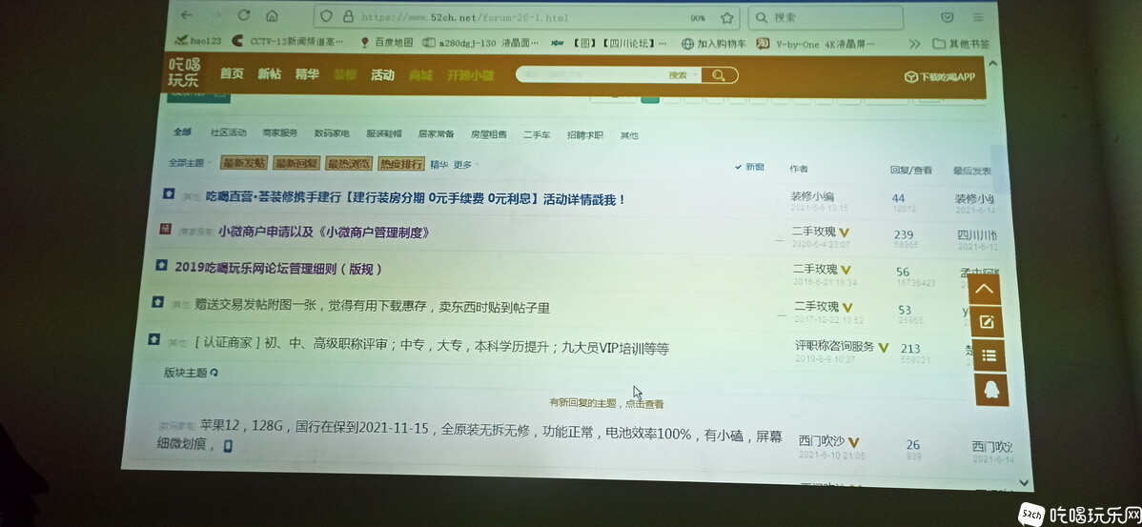Open the 精华 item in the orange nav bar
Screen dimensions: 1142x527
(x=307, y=73)
